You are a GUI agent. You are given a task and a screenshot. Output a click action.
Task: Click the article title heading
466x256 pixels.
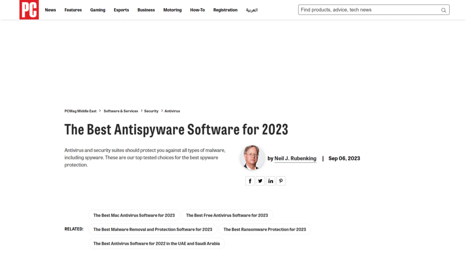click(176, 129)
